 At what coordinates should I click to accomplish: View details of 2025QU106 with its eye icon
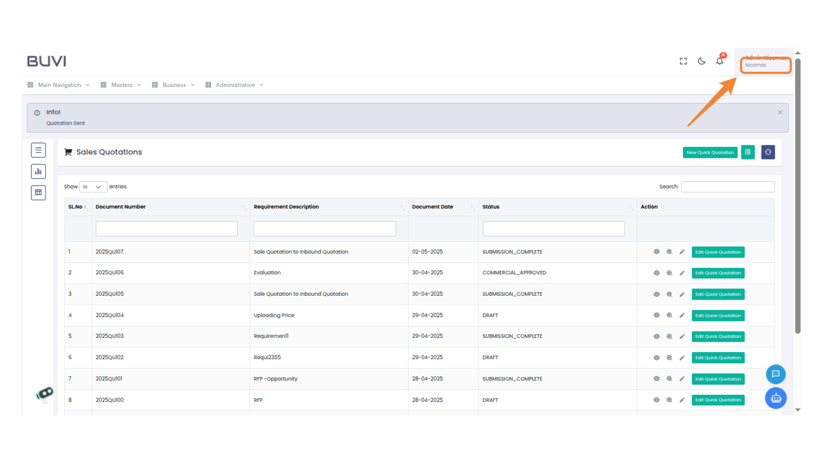click(x=656, y=273)
